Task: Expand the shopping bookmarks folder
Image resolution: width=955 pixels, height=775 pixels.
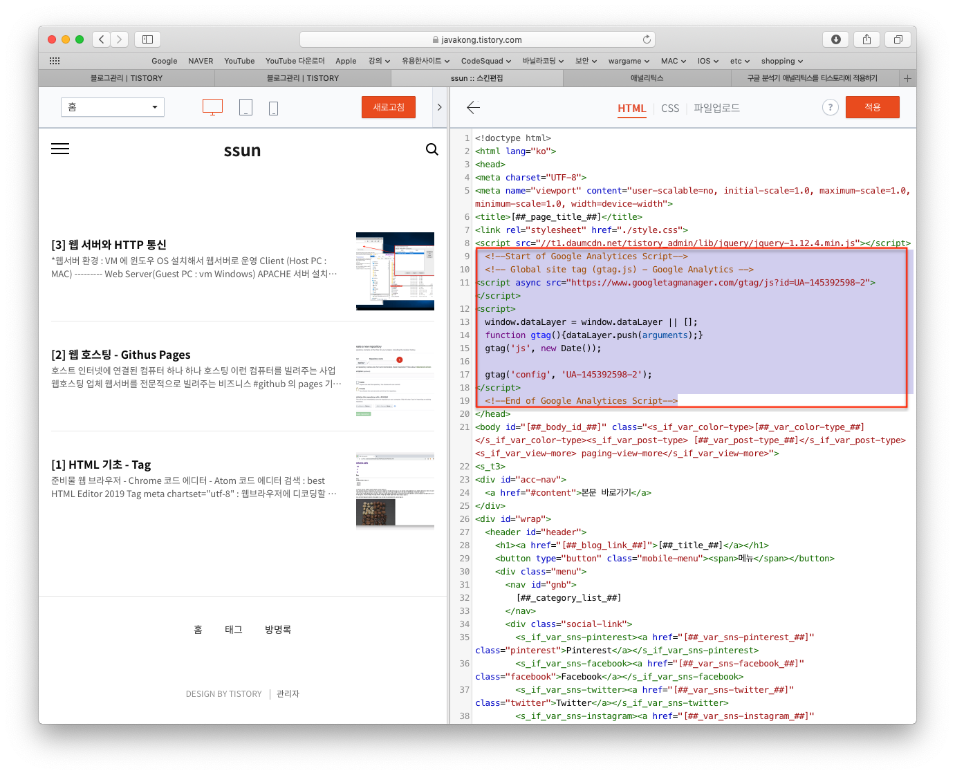Action: 782,61
